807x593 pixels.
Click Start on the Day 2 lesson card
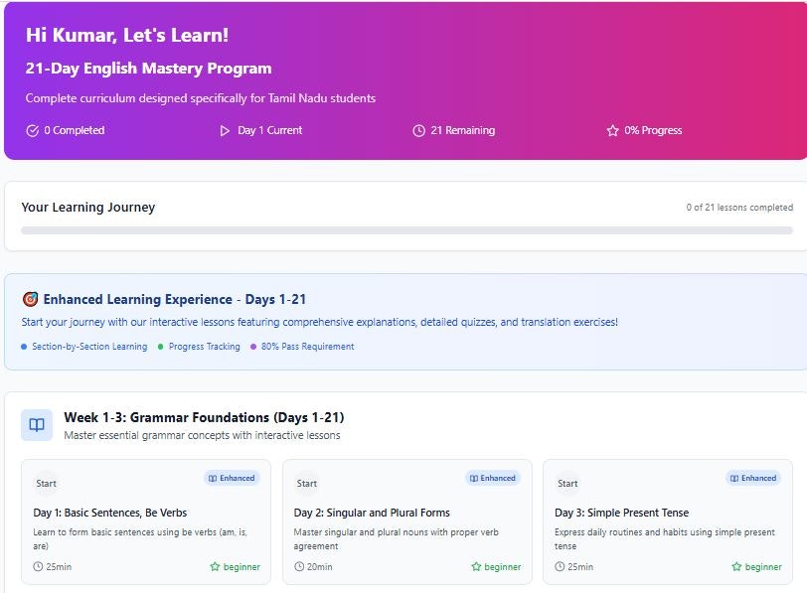[307, 483]
